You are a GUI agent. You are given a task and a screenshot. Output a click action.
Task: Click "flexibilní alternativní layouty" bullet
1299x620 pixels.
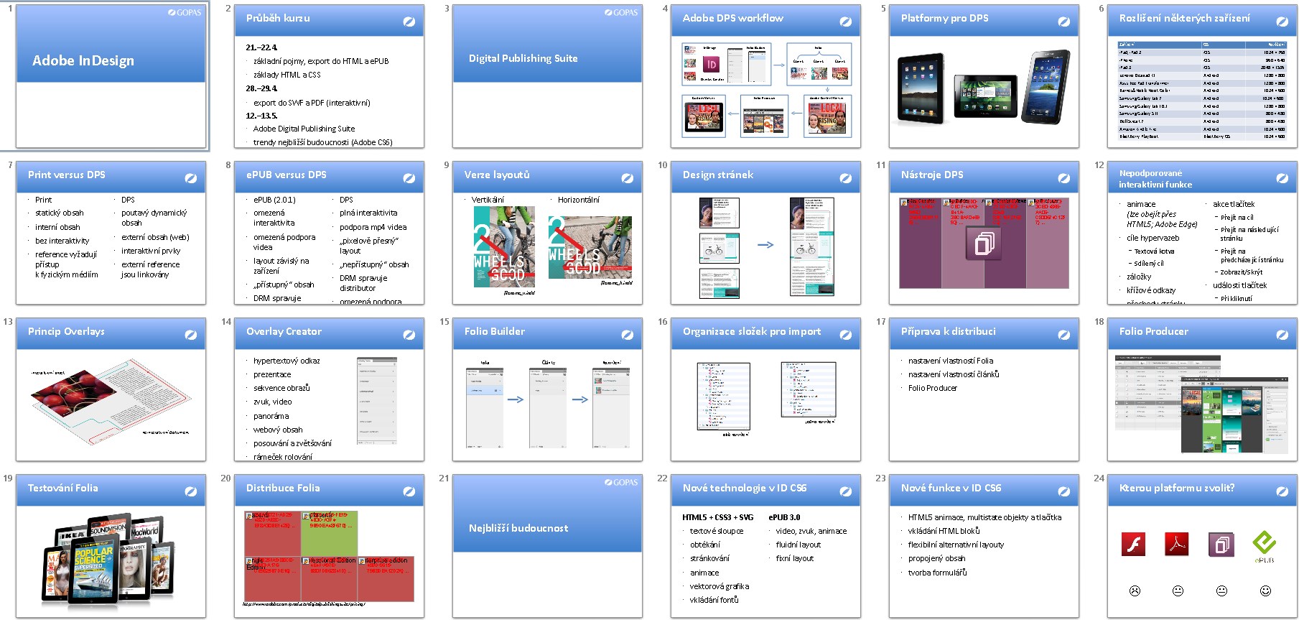(956, 545)
